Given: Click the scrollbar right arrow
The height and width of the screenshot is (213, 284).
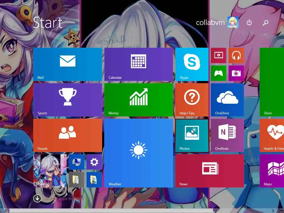Looking at the screenshot, I should point(273,211).
